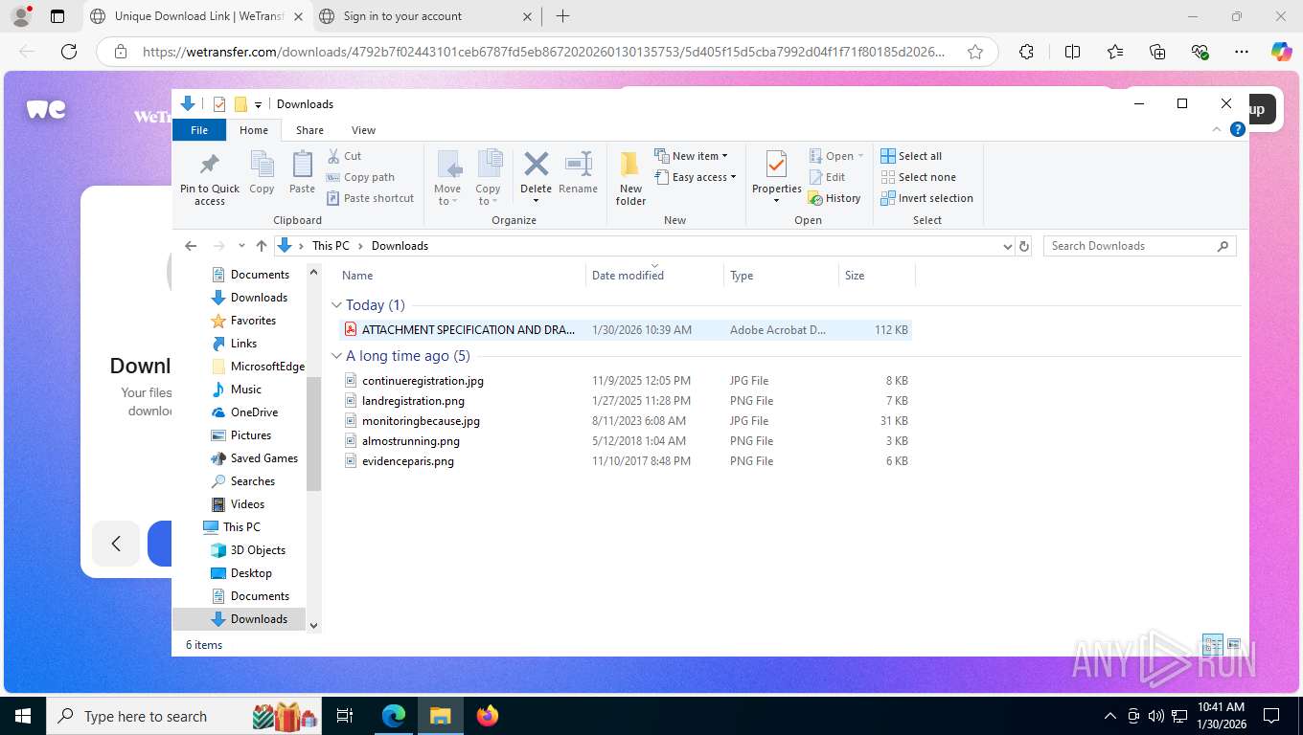
Task: Customize Quick Access Toolbar dropdown
Action: click(x=258, y=104)
